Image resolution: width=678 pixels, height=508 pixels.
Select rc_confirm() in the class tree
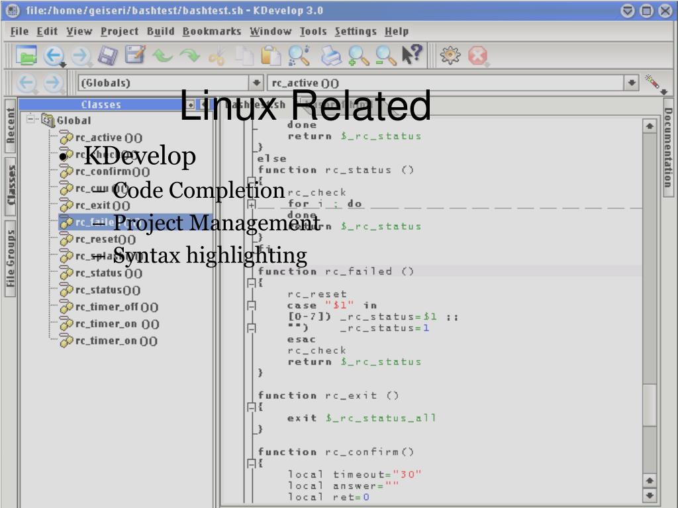click(x=112, y=171)
